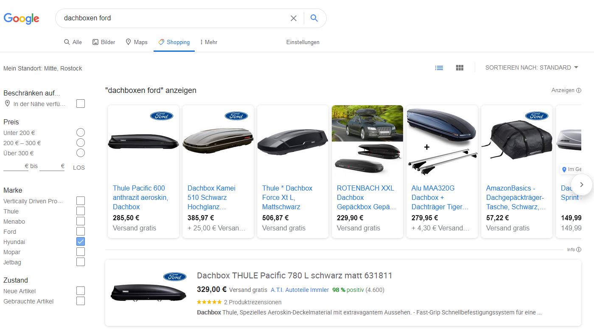Click the blue search magnifier icon
This screenshot has width=594, height=331.
pos(314,18)
